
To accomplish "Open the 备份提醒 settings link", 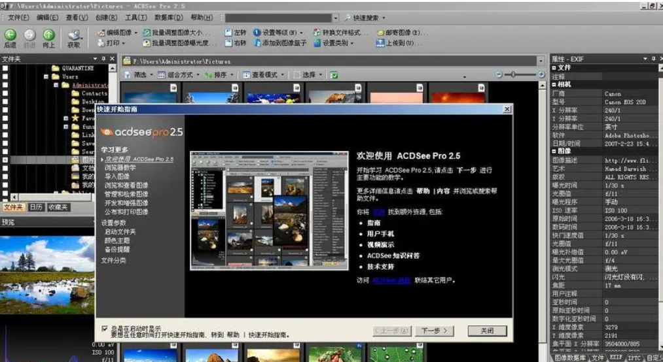I will 117,250.
